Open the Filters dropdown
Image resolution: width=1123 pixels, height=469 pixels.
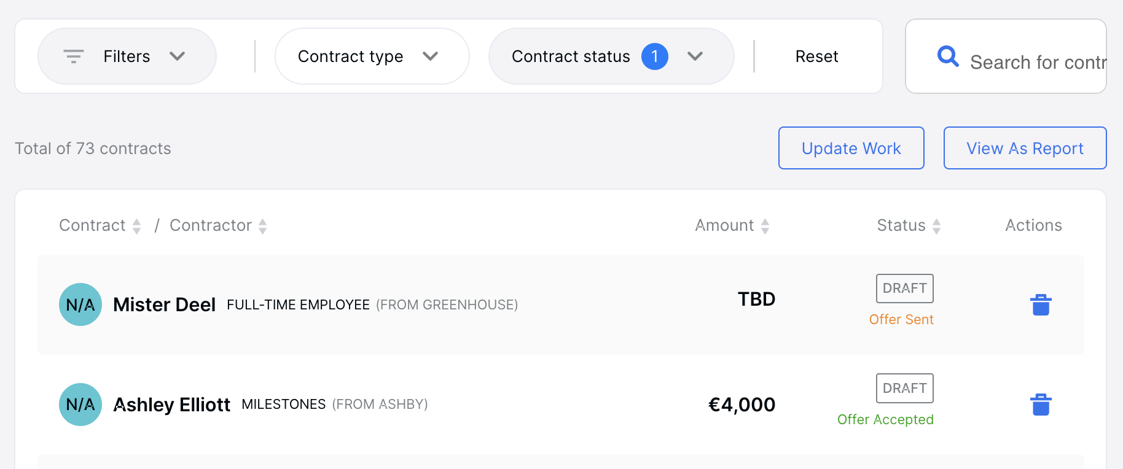tap(127, 56)
